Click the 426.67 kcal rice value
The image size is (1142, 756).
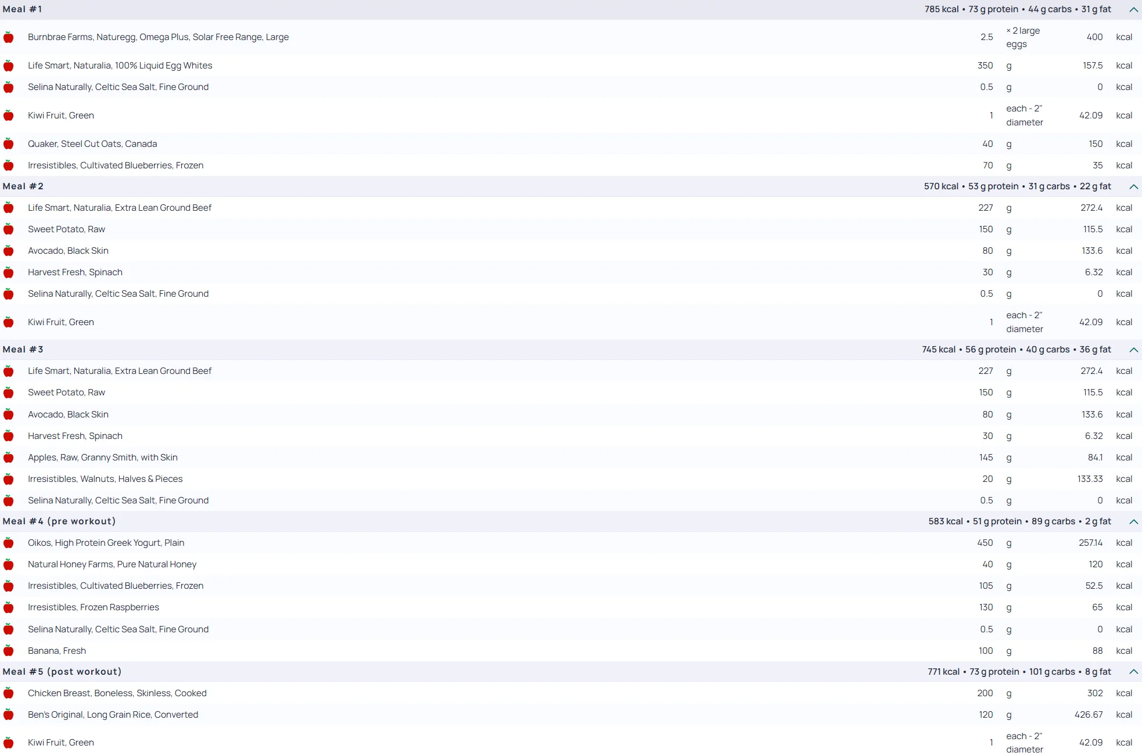pyautogui.click(x=1089, y=715)
